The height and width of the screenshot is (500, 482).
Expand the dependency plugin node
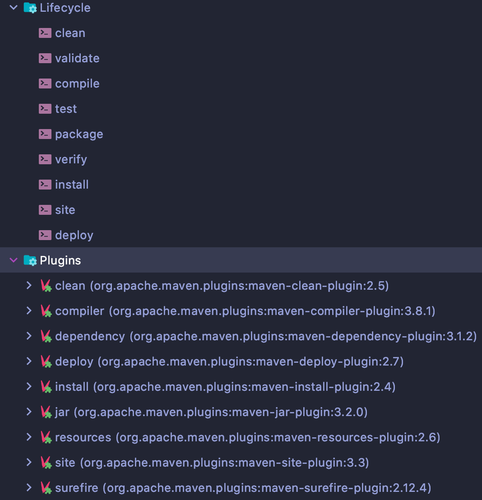[x=29, y=336]
